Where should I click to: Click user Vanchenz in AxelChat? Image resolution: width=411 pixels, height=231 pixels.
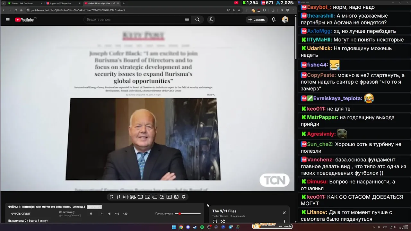point(320,160)
